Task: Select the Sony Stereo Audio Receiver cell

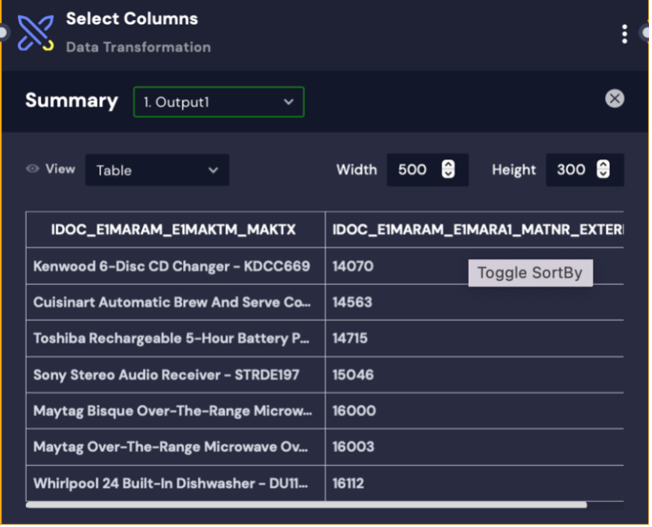Action: (167, 374)
